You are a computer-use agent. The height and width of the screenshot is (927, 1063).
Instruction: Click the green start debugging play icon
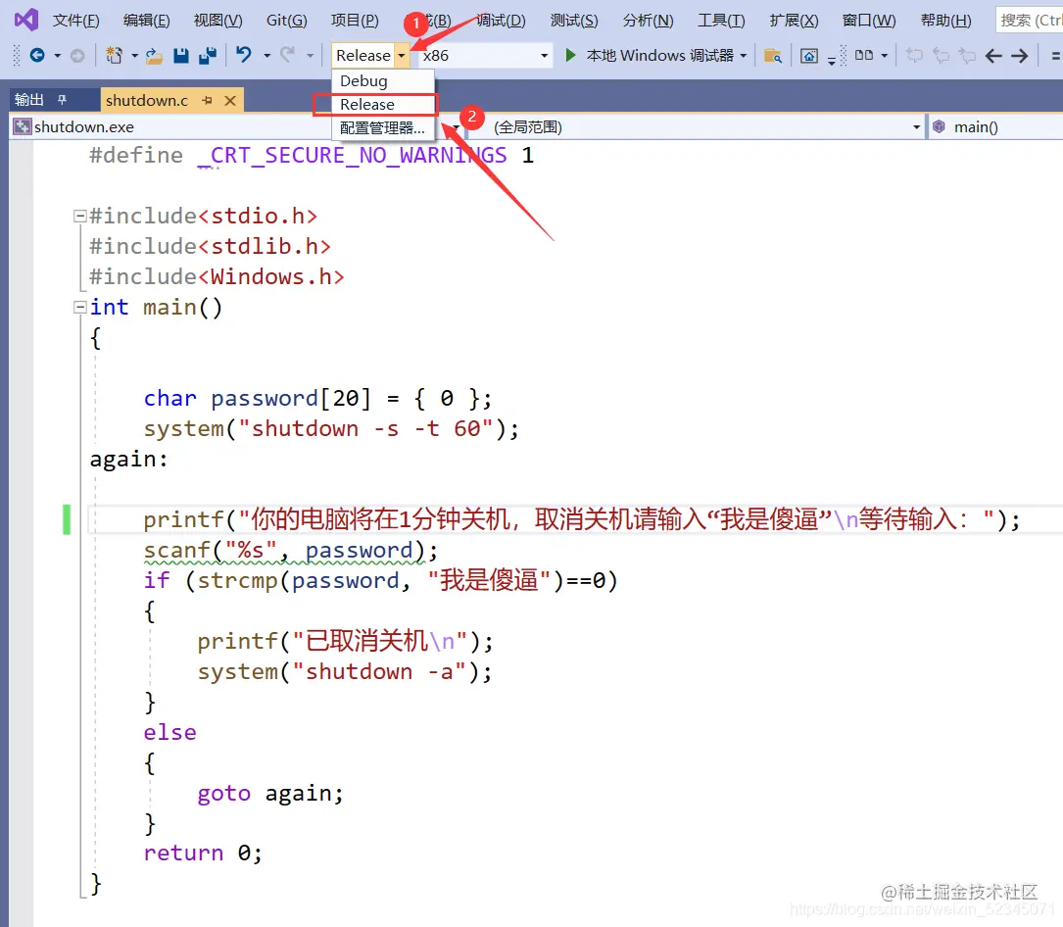[x=571, y=55]
